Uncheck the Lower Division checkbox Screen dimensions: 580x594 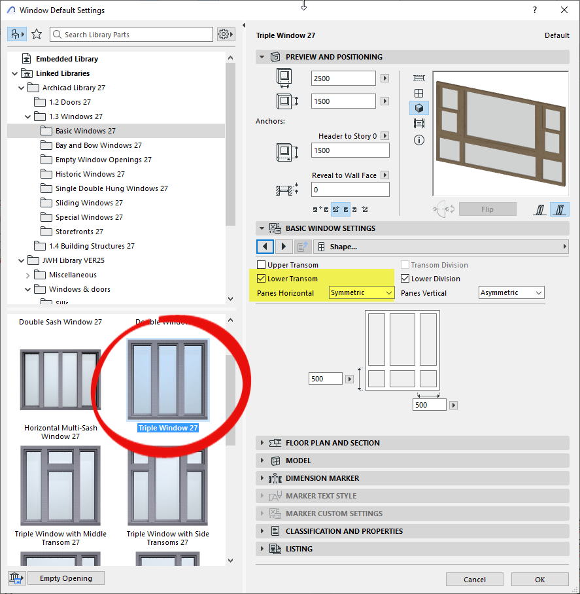tap(405, 279)
